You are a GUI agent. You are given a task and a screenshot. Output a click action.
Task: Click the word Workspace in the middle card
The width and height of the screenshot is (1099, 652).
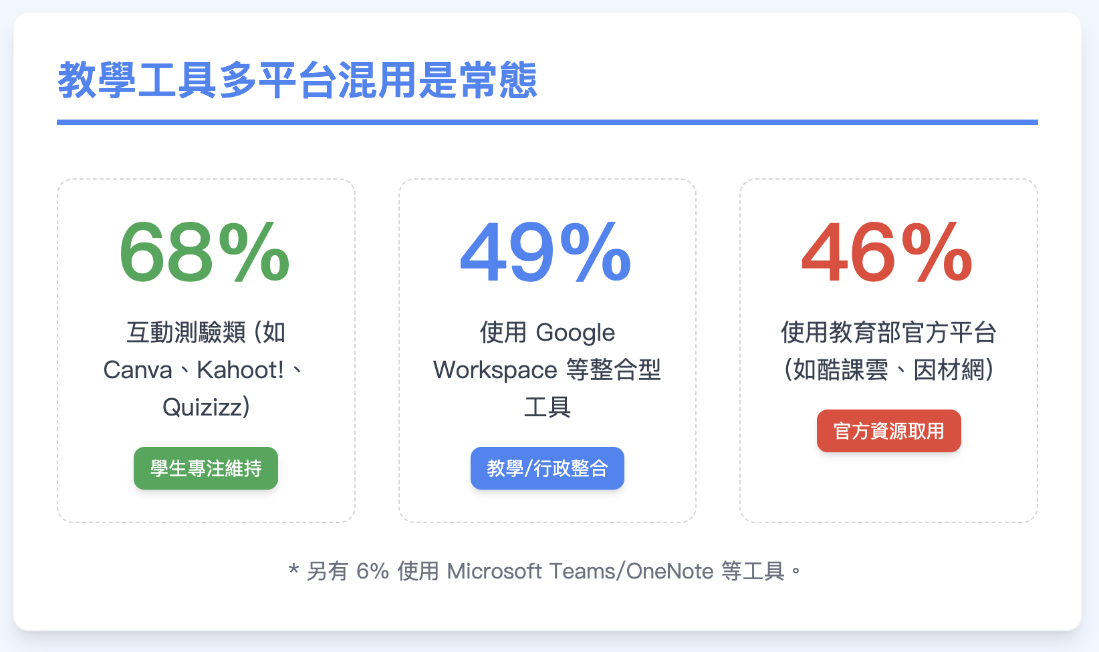coord(495,370)
